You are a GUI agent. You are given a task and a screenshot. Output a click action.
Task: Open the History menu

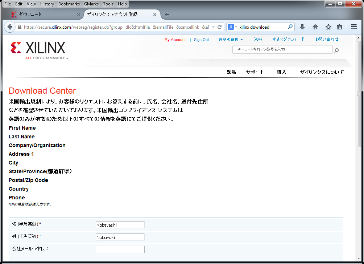pos(47,4)
